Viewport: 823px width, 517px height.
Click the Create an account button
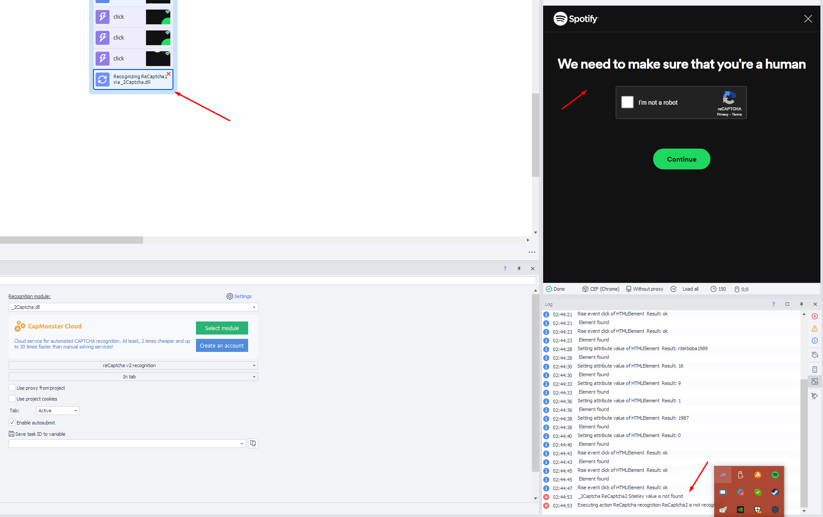(222, 345)
